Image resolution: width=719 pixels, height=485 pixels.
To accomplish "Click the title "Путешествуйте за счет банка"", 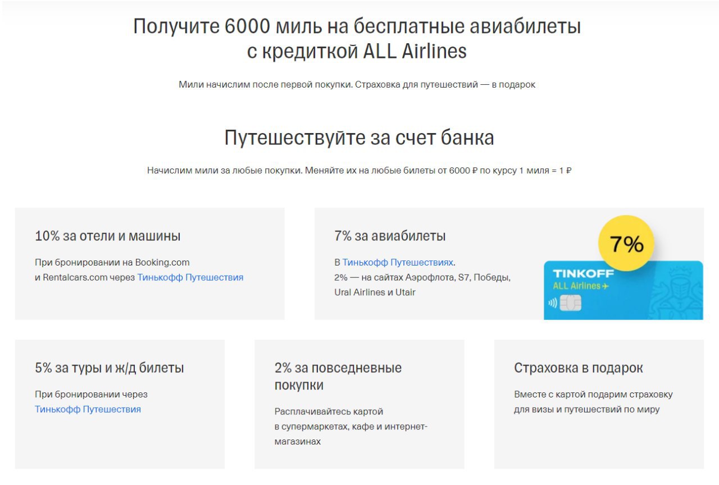I will (x=359, y=138).
